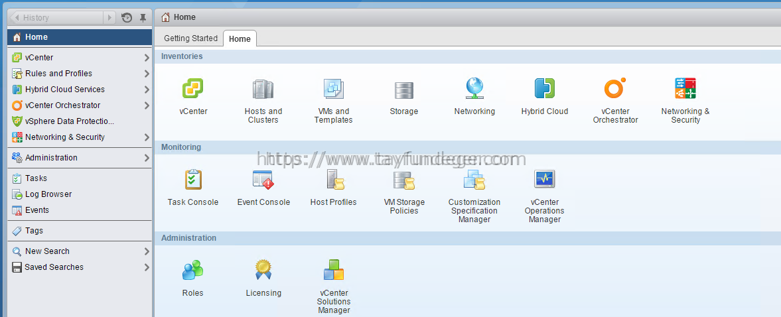
Task: Expand the vCenter Orchestrator chevron in the sidebar
Action: tap(147, 105)
